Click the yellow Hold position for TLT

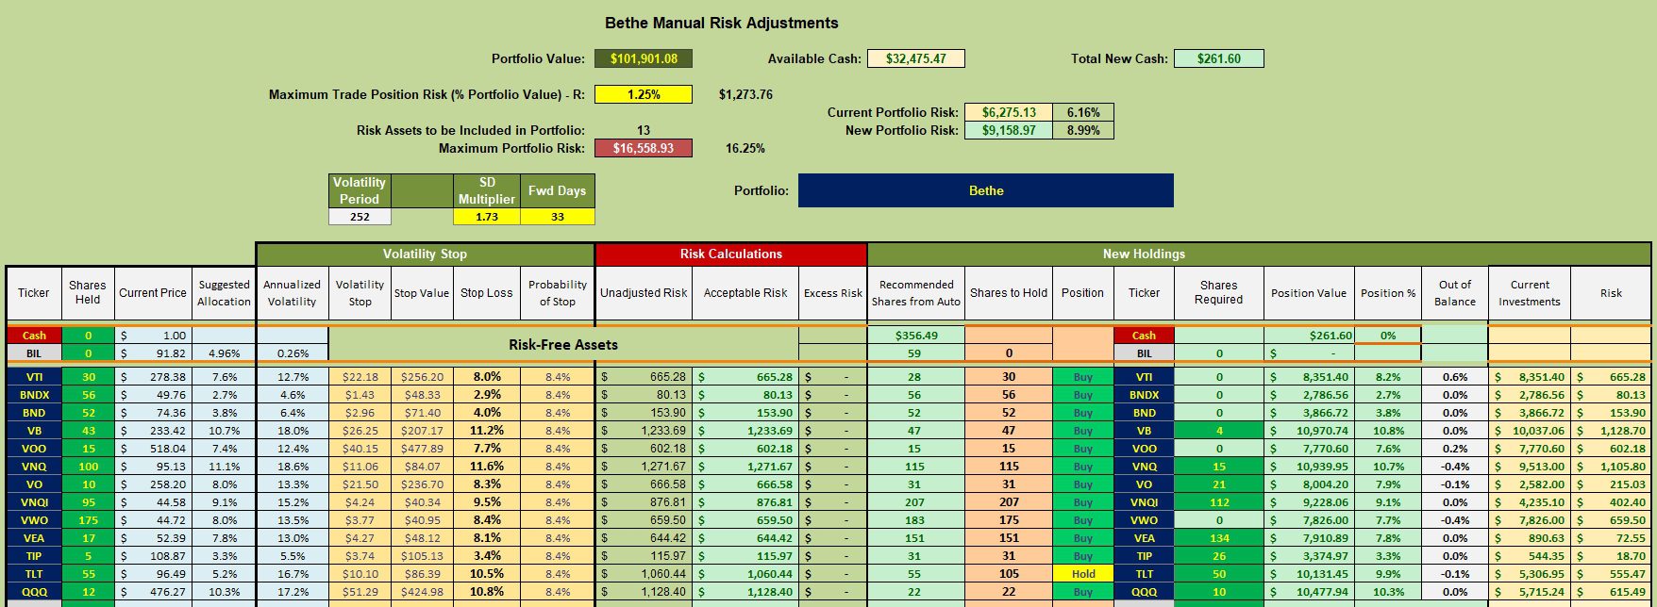pos(1083,574)
